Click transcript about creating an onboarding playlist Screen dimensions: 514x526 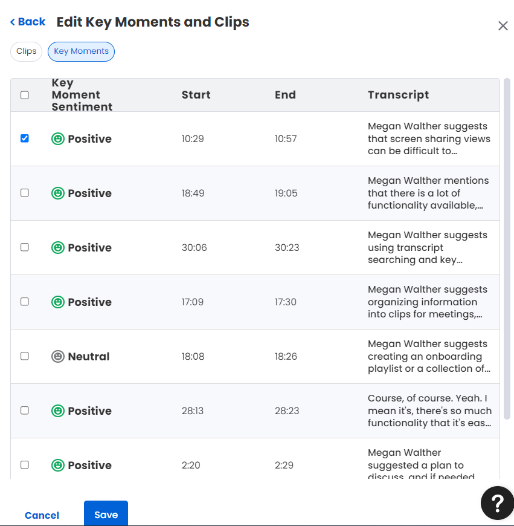(429, 356)
